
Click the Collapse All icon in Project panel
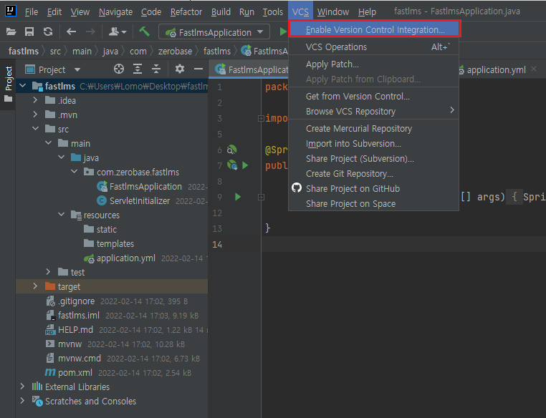(156, 69)
